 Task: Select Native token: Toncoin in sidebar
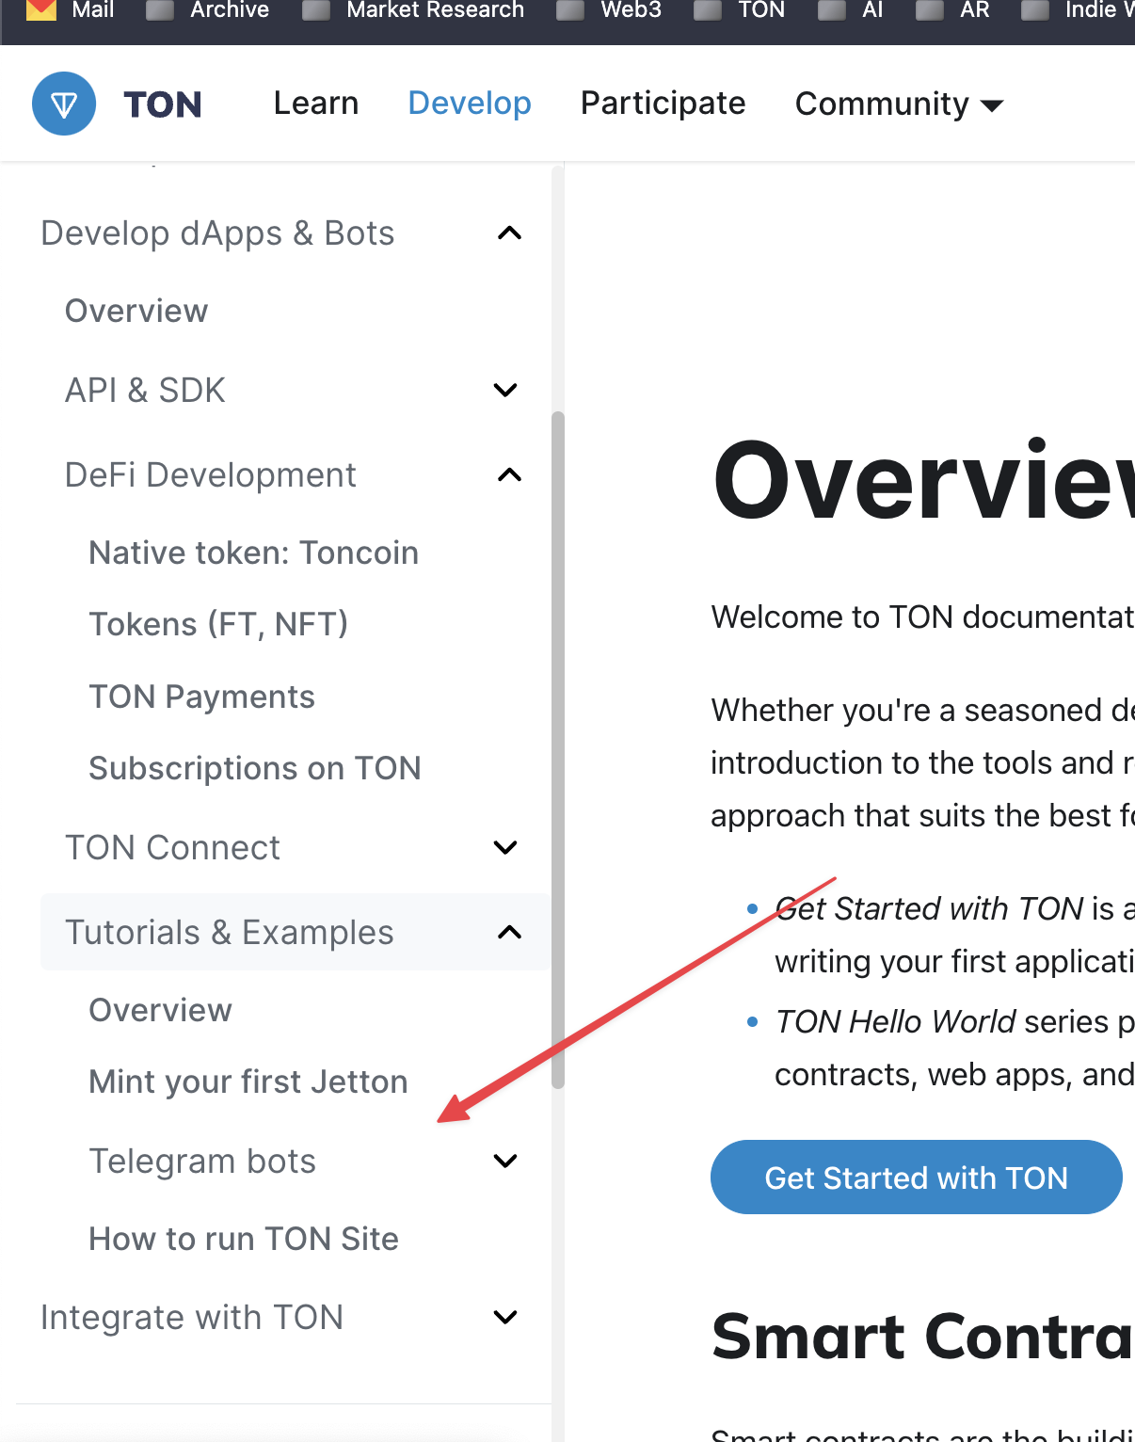coord(252,553)
